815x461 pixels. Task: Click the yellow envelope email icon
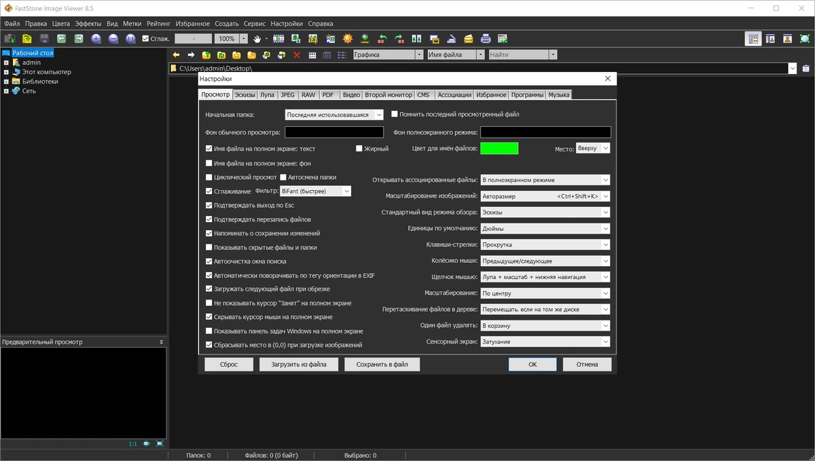pyautogui.click(x=469, y=39)
